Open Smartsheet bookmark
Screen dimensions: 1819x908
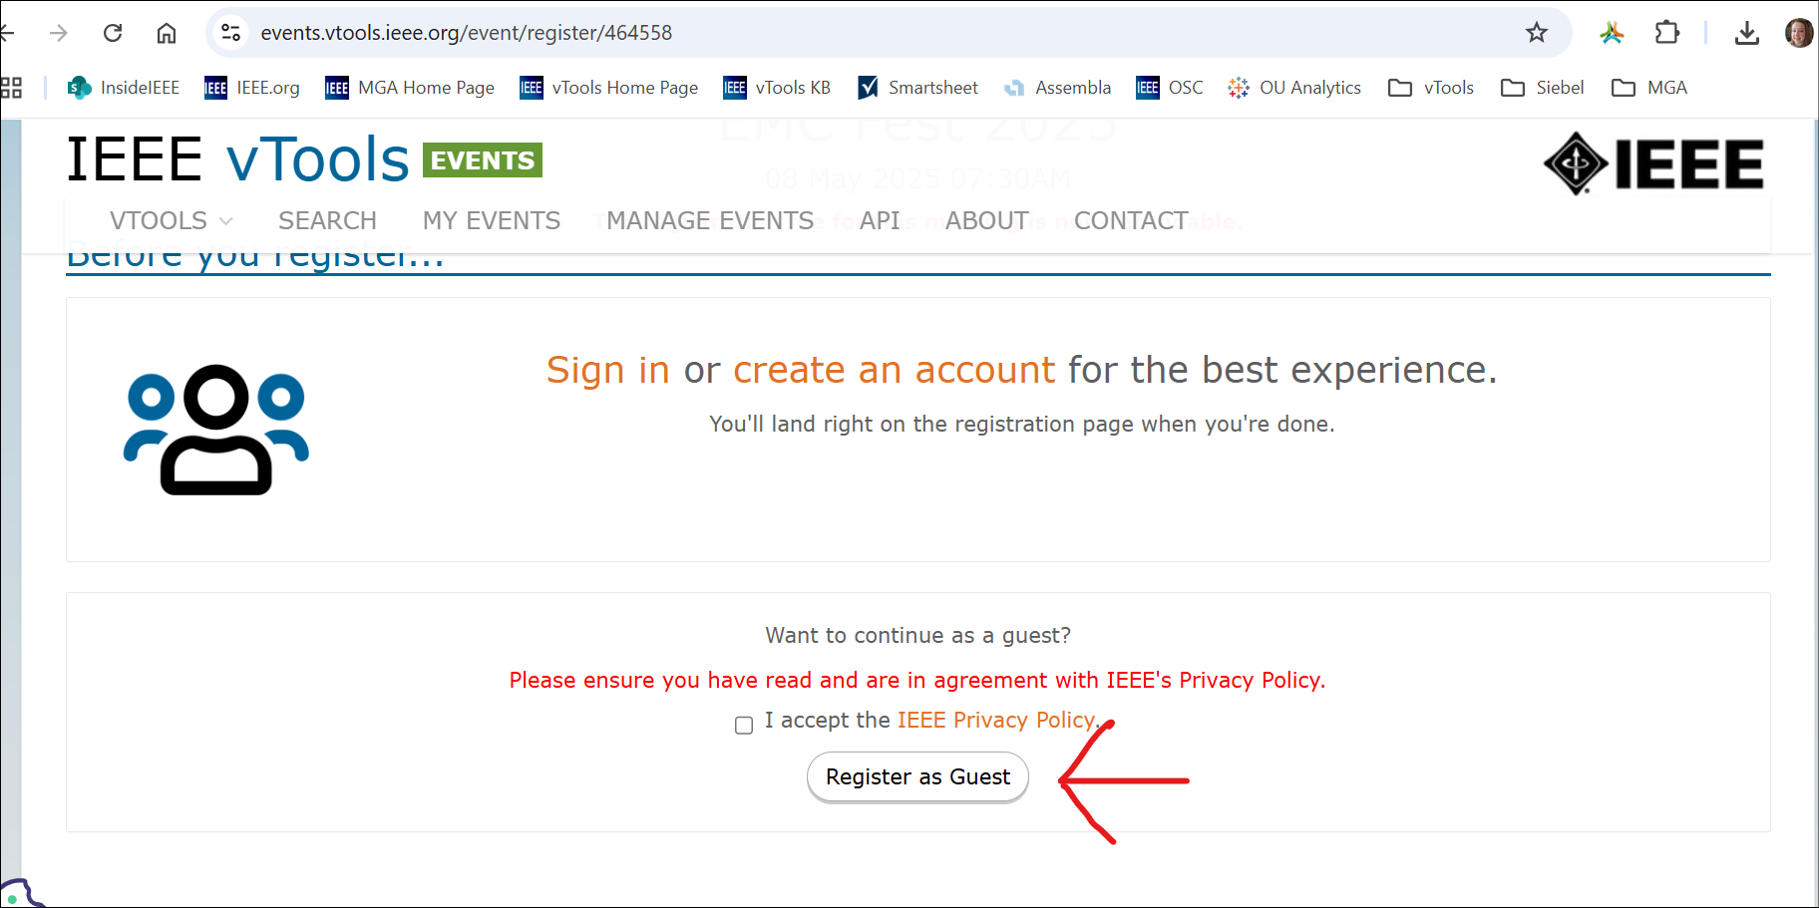(x=918, y=88)
